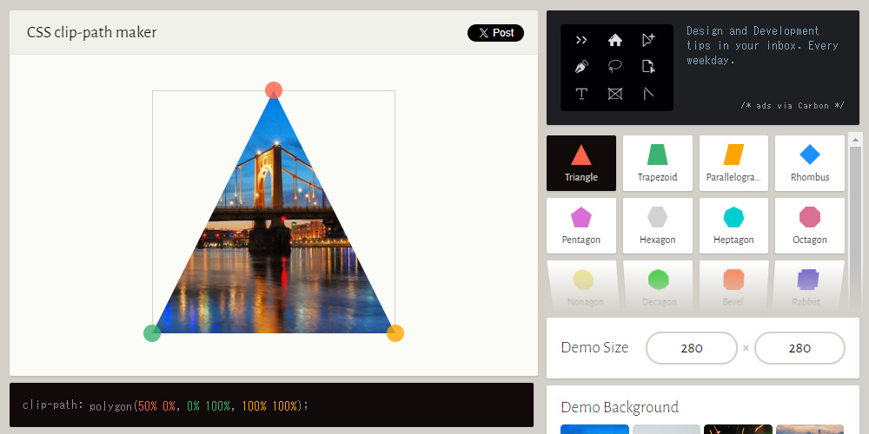Pick the Parallelogram shape
The height and width of the screenshot is (434, 869).
pyautogui.click(x=733, y=163)
